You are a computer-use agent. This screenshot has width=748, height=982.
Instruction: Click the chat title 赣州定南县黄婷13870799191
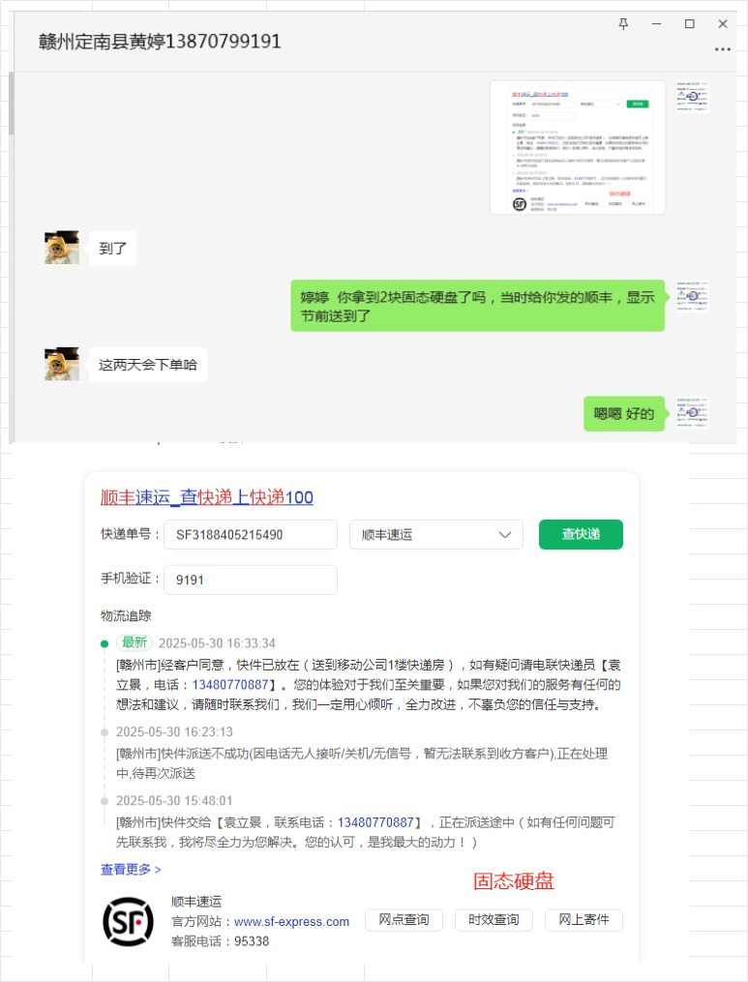[160, 42]
